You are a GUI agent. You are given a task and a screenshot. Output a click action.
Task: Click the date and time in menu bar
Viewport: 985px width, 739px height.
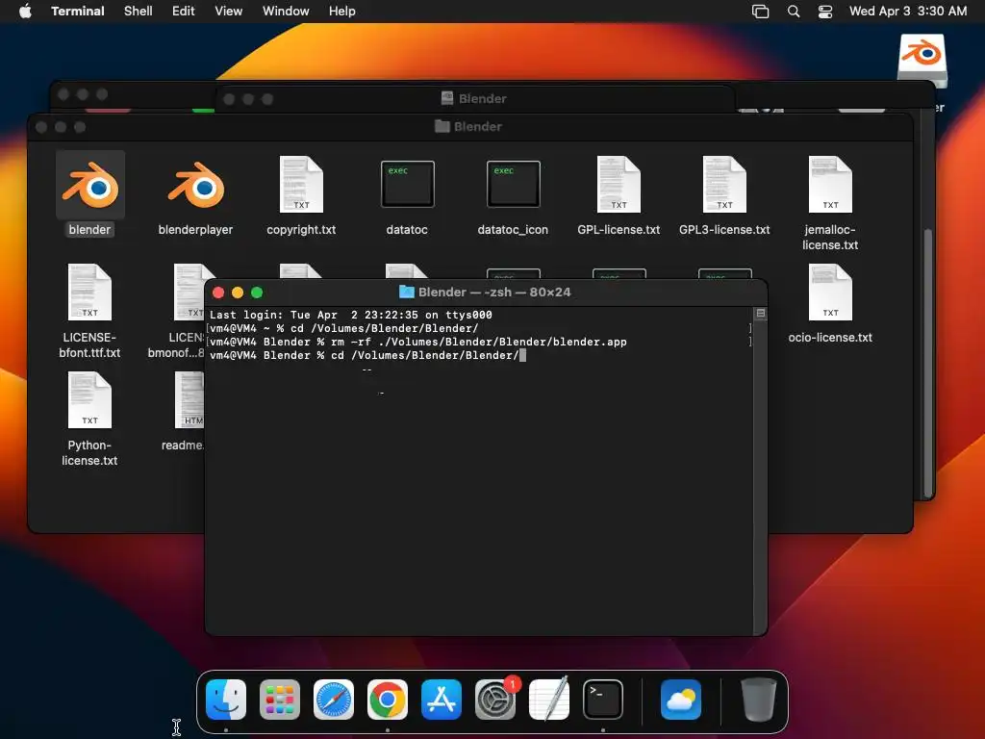[908, 12]
